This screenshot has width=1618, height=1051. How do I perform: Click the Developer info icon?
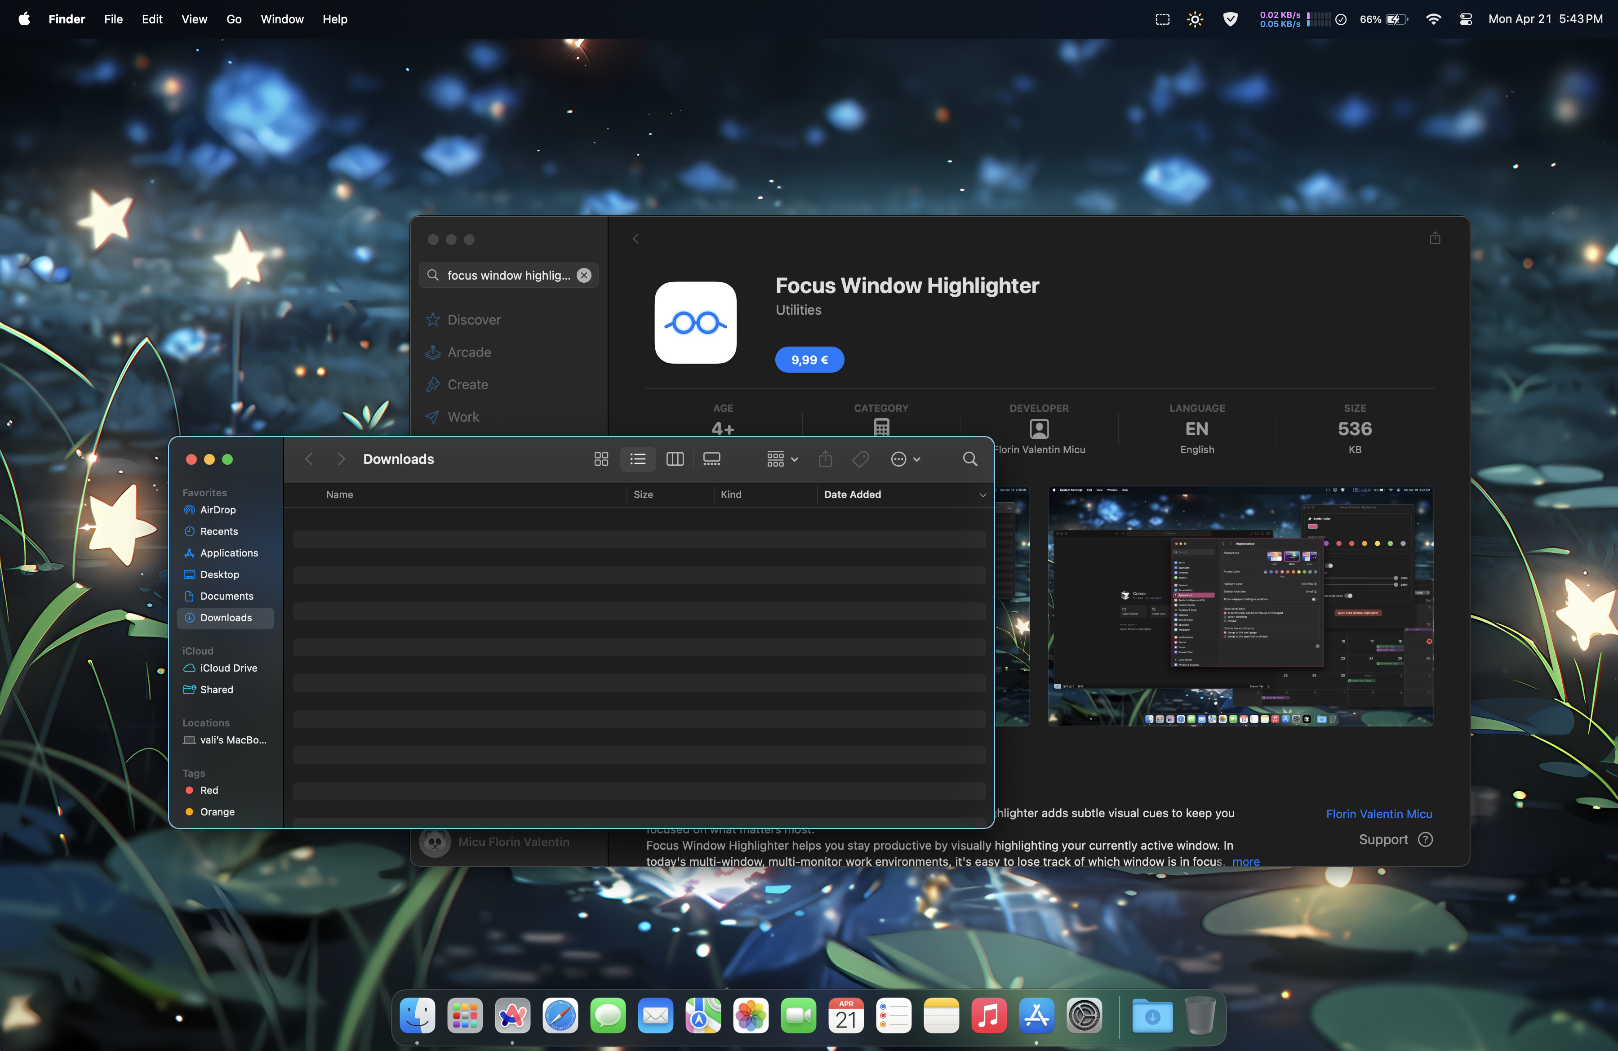coord(1039,429)
